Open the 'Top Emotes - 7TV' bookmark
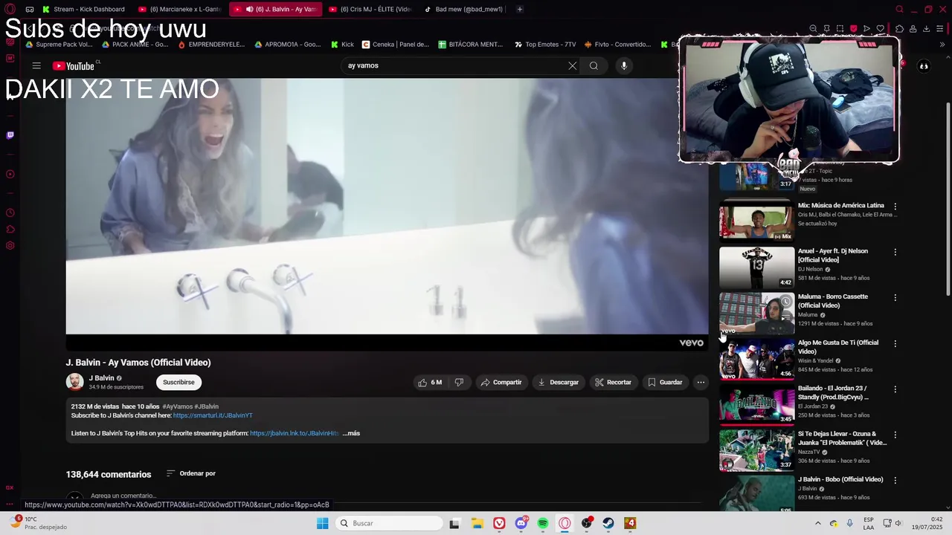Viewport: 952px width, 535px height. 545,44
